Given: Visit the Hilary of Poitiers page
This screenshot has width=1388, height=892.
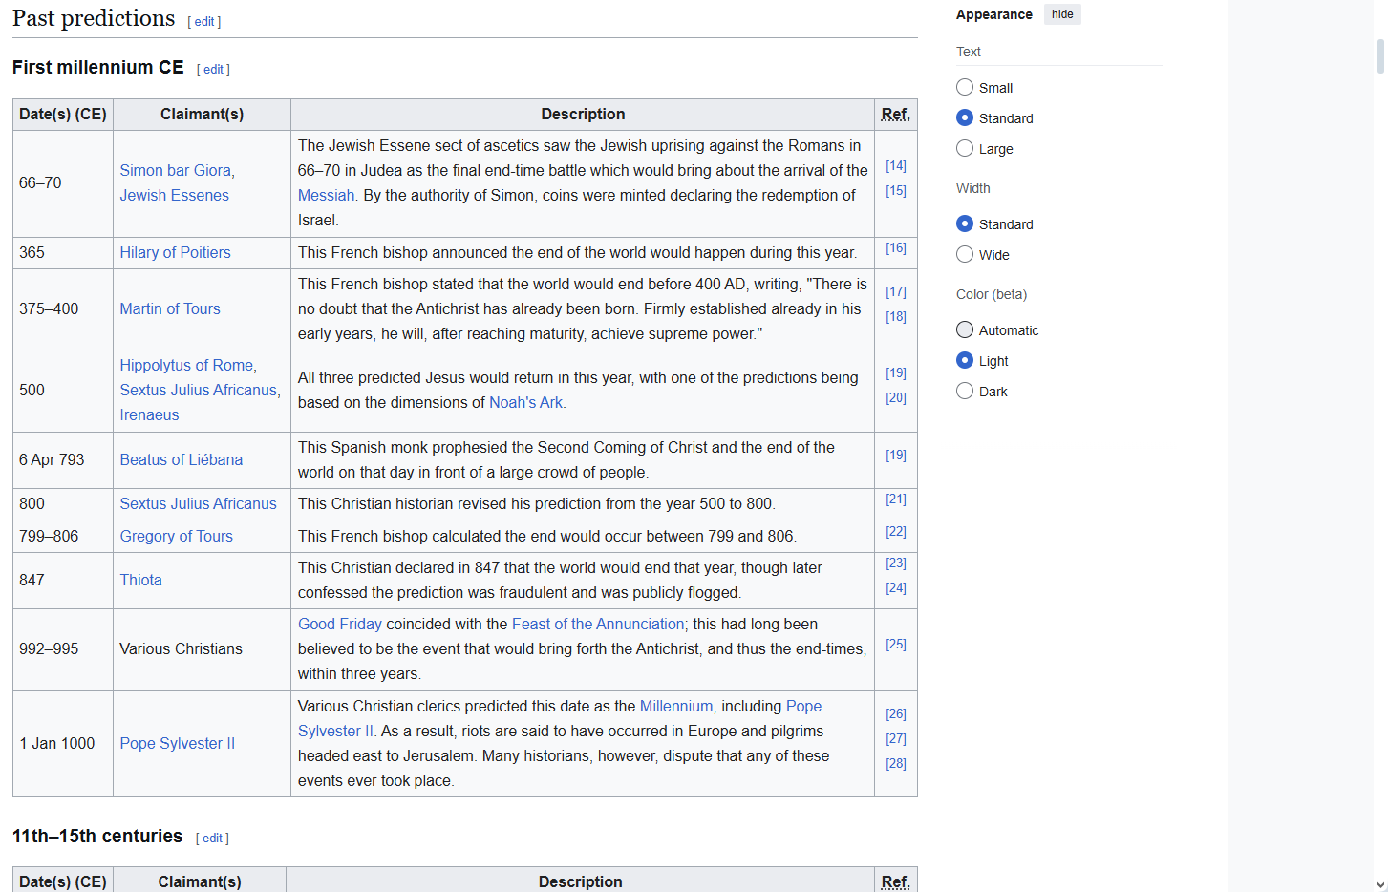Looking at the screenshot, I should [x=176, y=252].
